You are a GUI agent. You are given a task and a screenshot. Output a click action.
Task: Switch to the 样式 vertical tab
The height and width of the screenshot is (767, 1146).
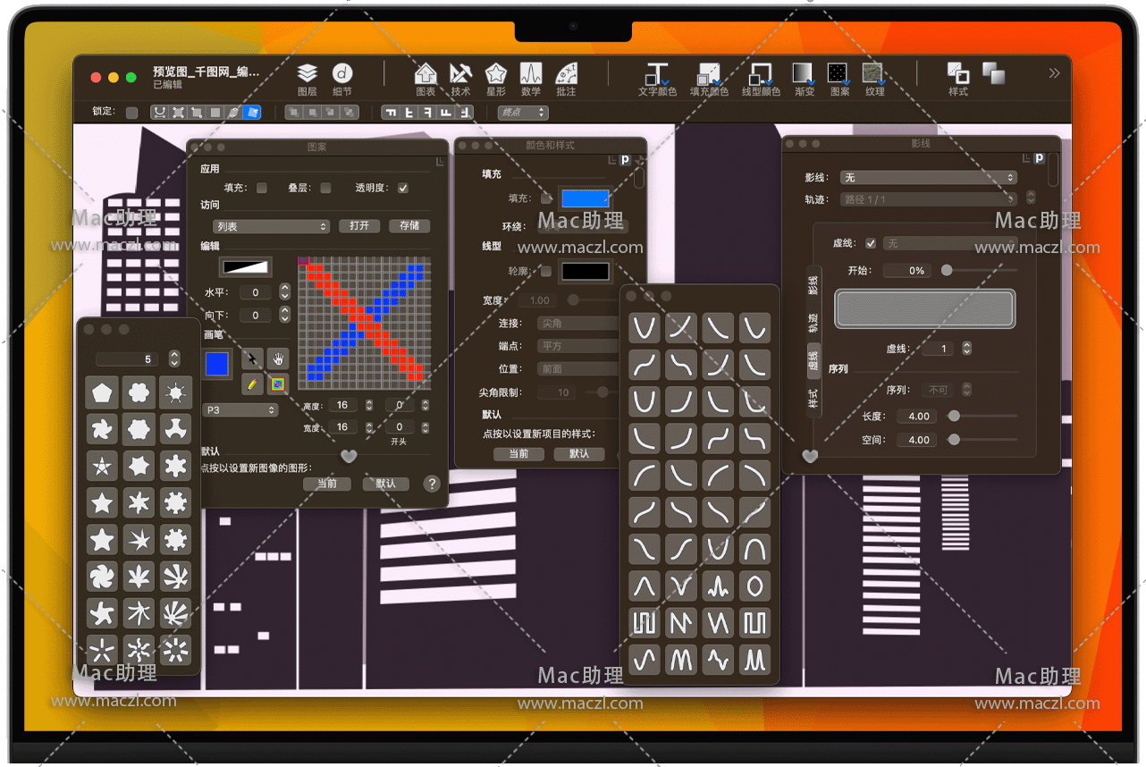813,397
